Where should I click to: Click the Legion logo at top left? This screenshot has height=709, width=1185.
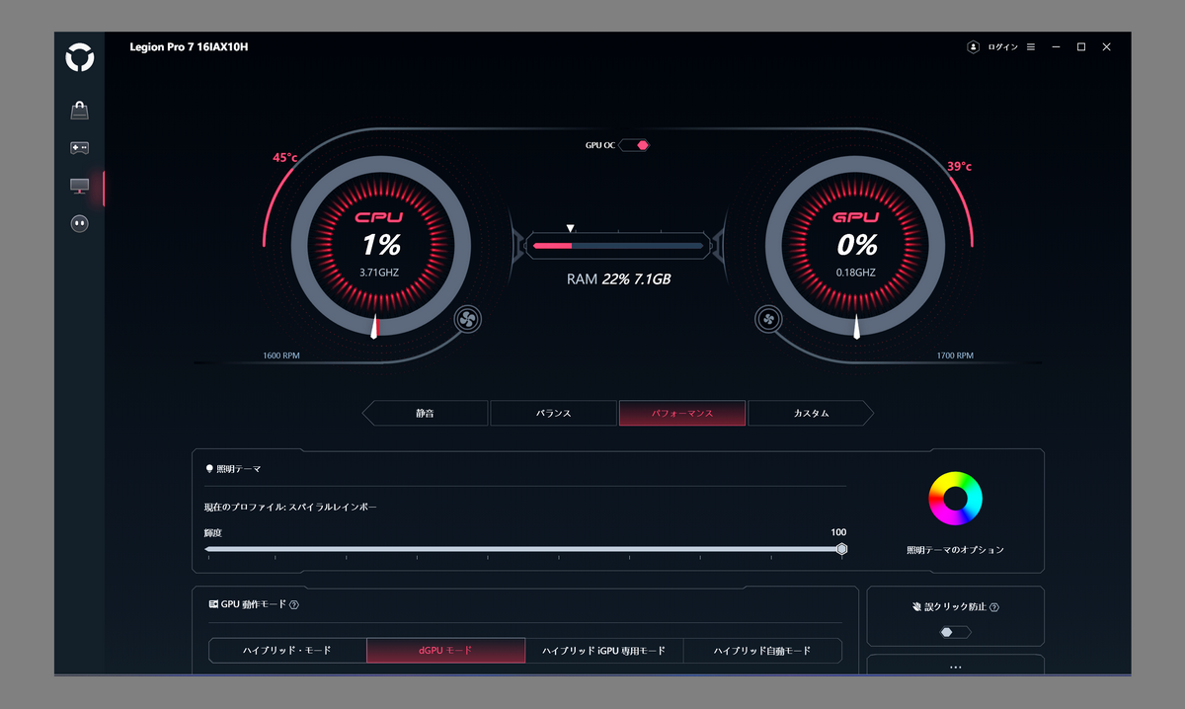click(x=79, y=58)
